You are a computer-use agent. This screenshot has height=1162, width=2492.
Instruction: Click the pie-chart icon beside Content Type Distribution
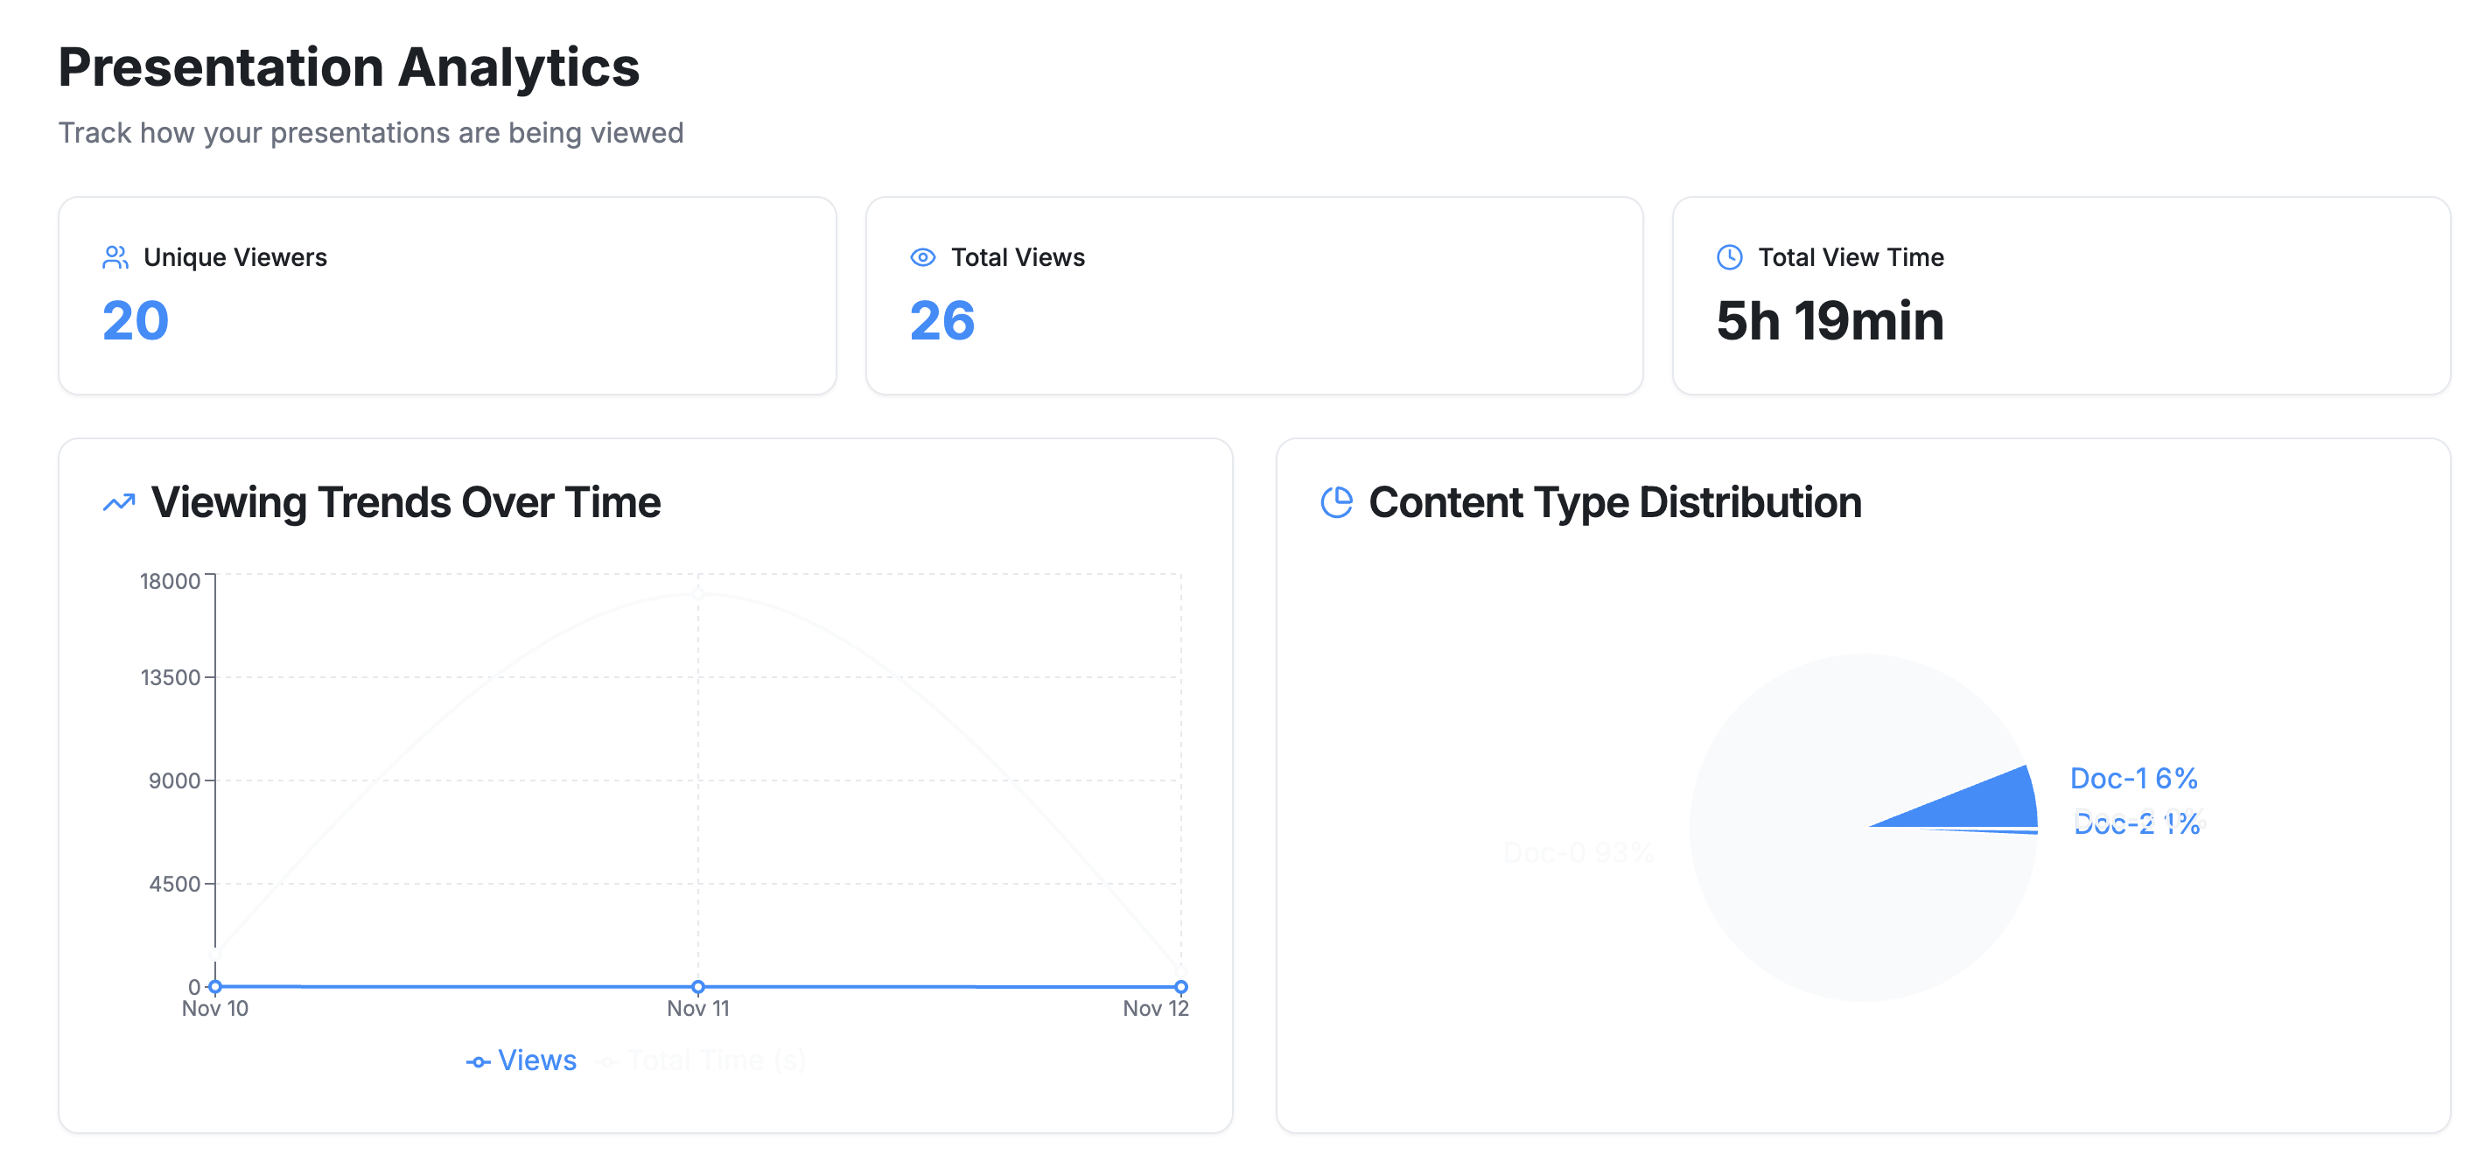pyautogui.click(x=1337, y=501)
